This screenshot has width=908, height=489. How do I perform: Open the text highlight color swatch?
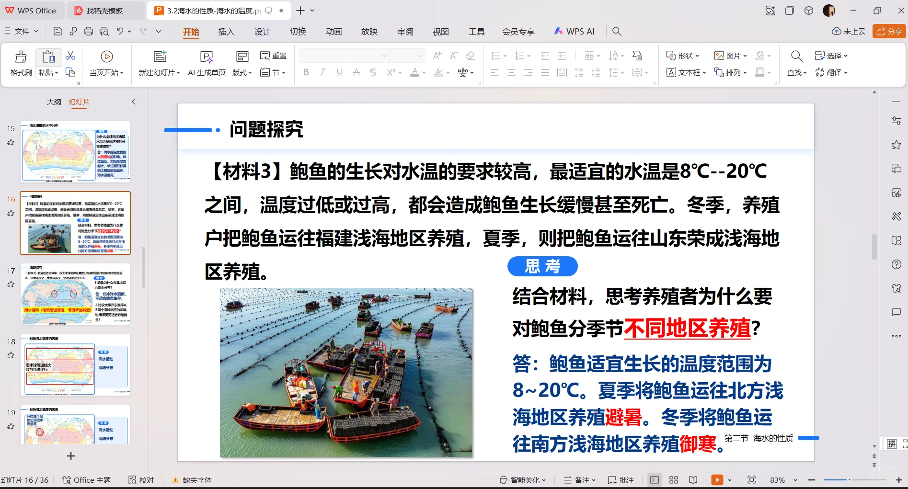point(438,72)
